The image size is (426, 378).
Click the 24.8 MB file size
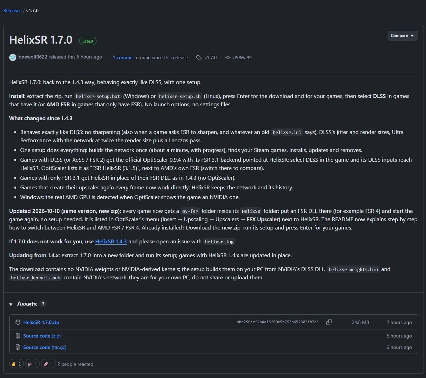360,322
